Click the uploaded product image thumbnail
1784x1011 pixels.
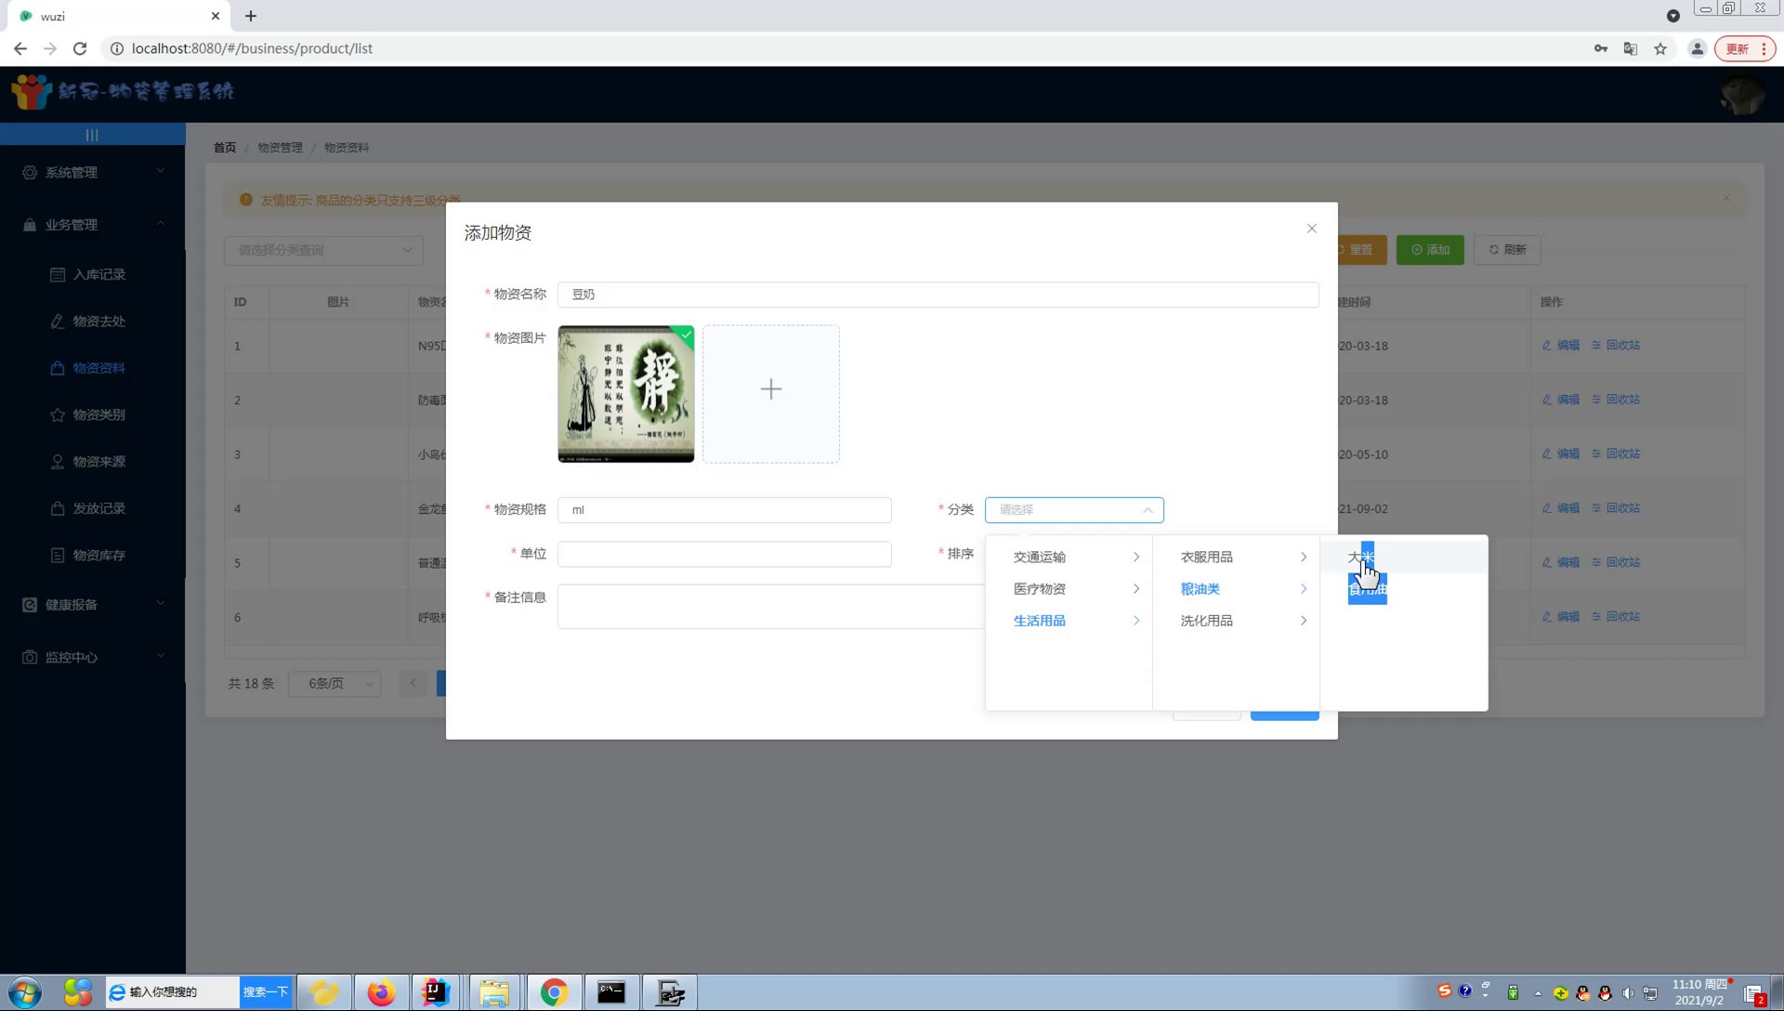pos(625,393)
